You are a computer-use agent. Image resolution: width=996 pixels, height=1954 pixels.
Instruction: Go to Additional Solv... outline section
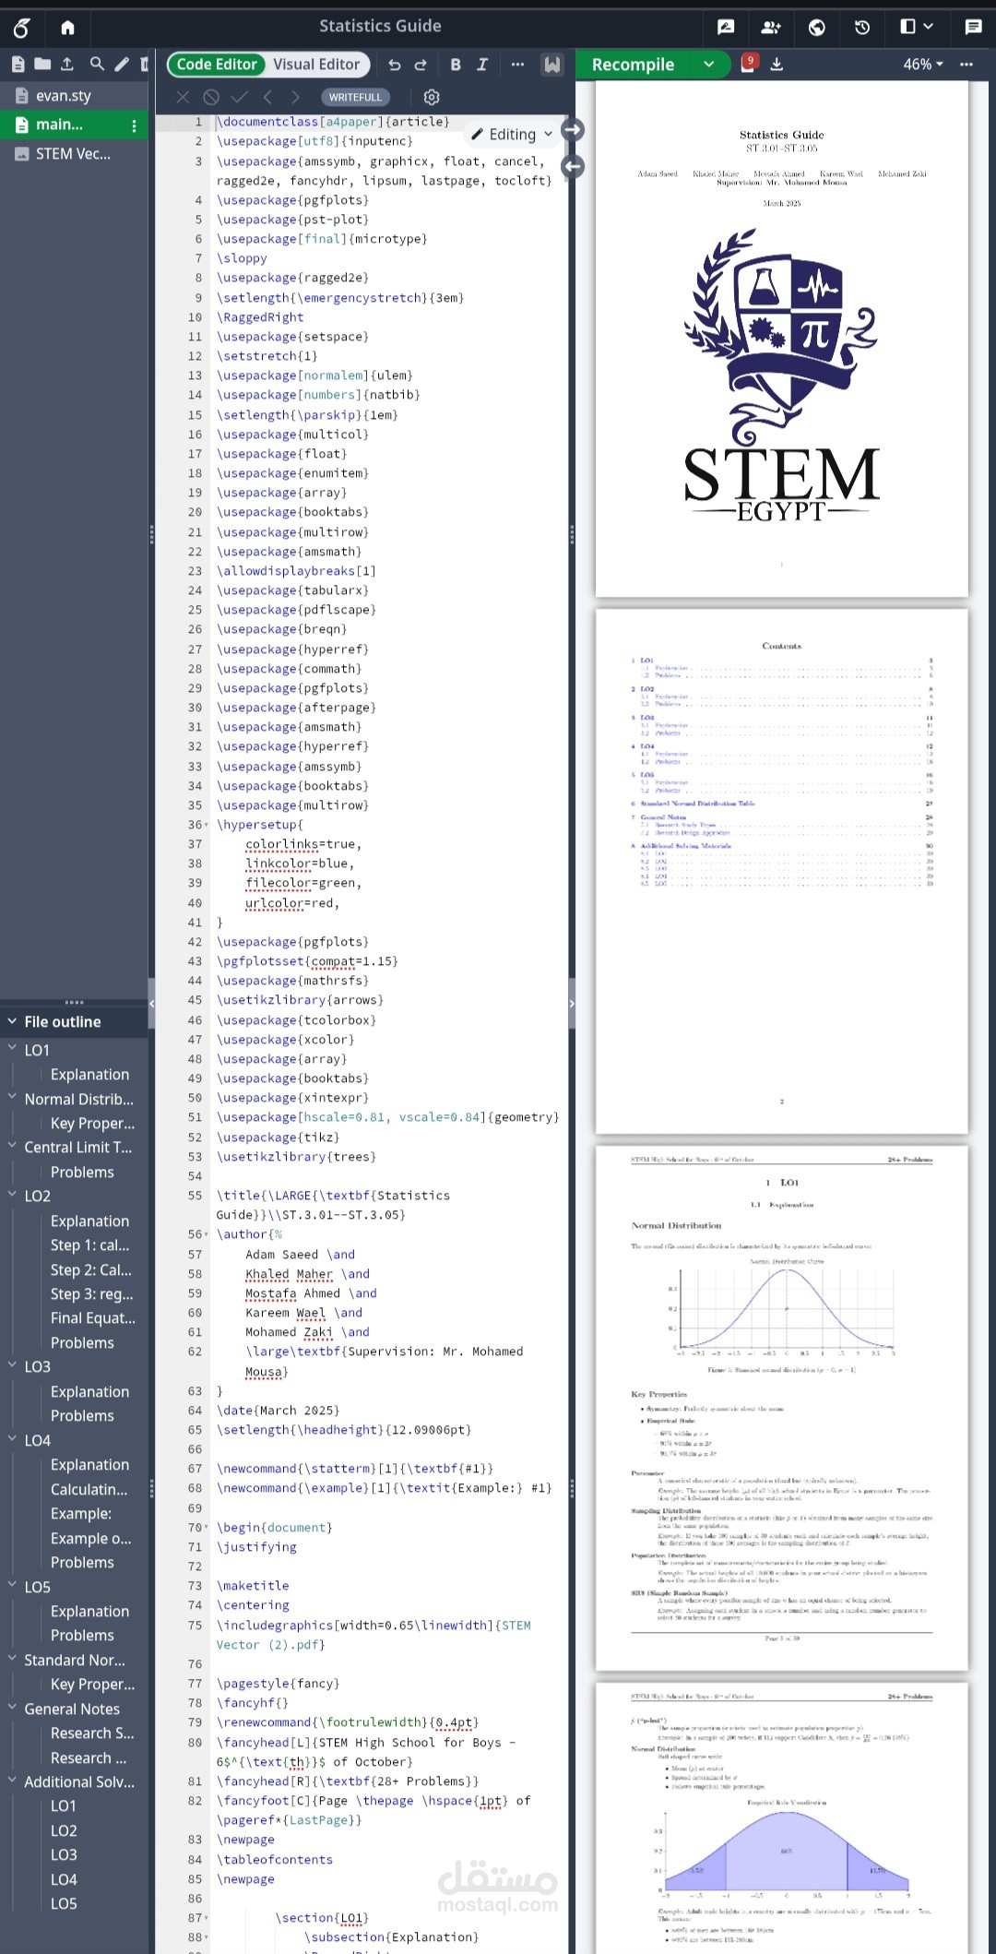click(x=79, y=1781)
